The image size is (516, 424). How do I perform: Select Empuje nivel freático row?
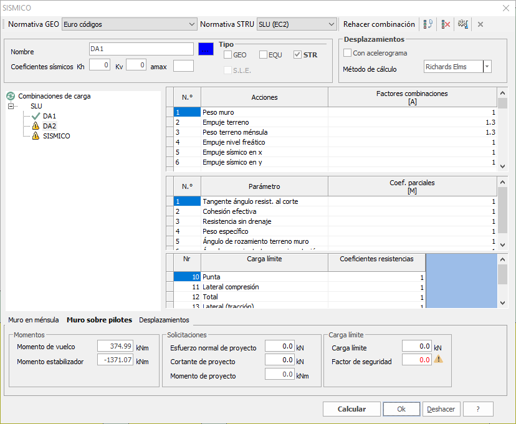tap(335, 142)
